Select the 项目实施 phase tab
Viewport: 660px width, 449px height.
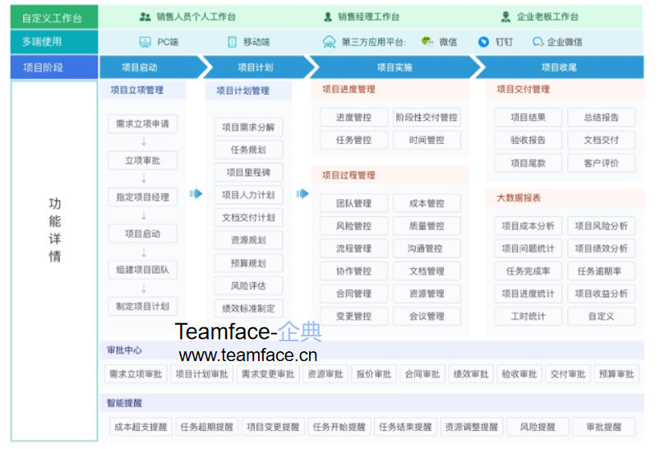point(395,67)
